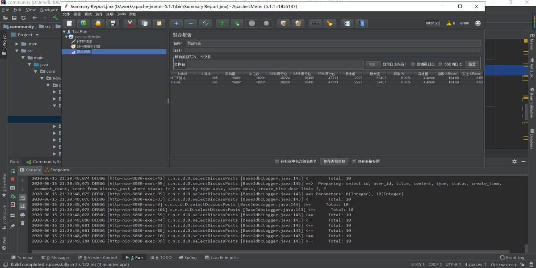This screenshot has height=268, width=536.
Task: Click the JMeter Clear results broom icon
Action: point(283,23)
